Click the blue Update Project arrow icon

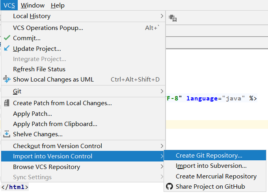pyautogui.click(x=7, y=48)
